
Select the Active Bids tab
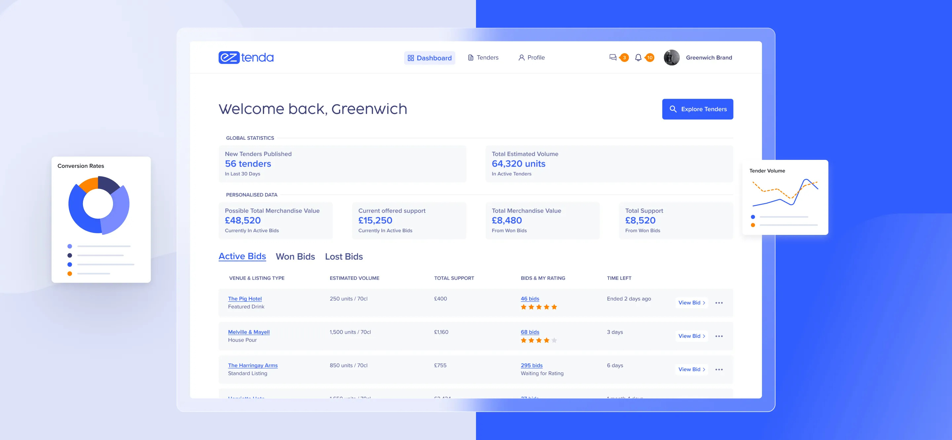[x=242, y=256]
